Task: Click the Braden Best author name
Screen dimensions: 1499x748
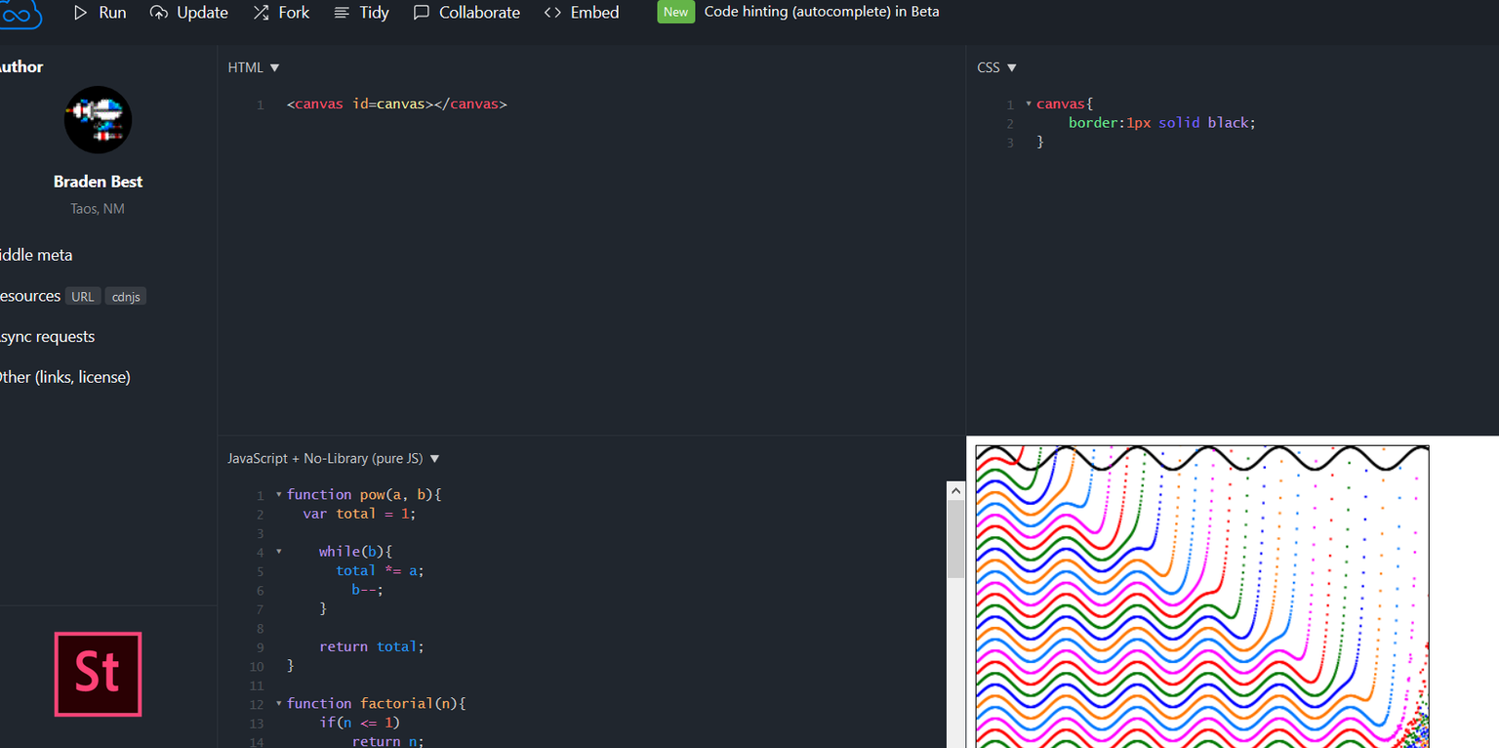Action: [98, 182]
